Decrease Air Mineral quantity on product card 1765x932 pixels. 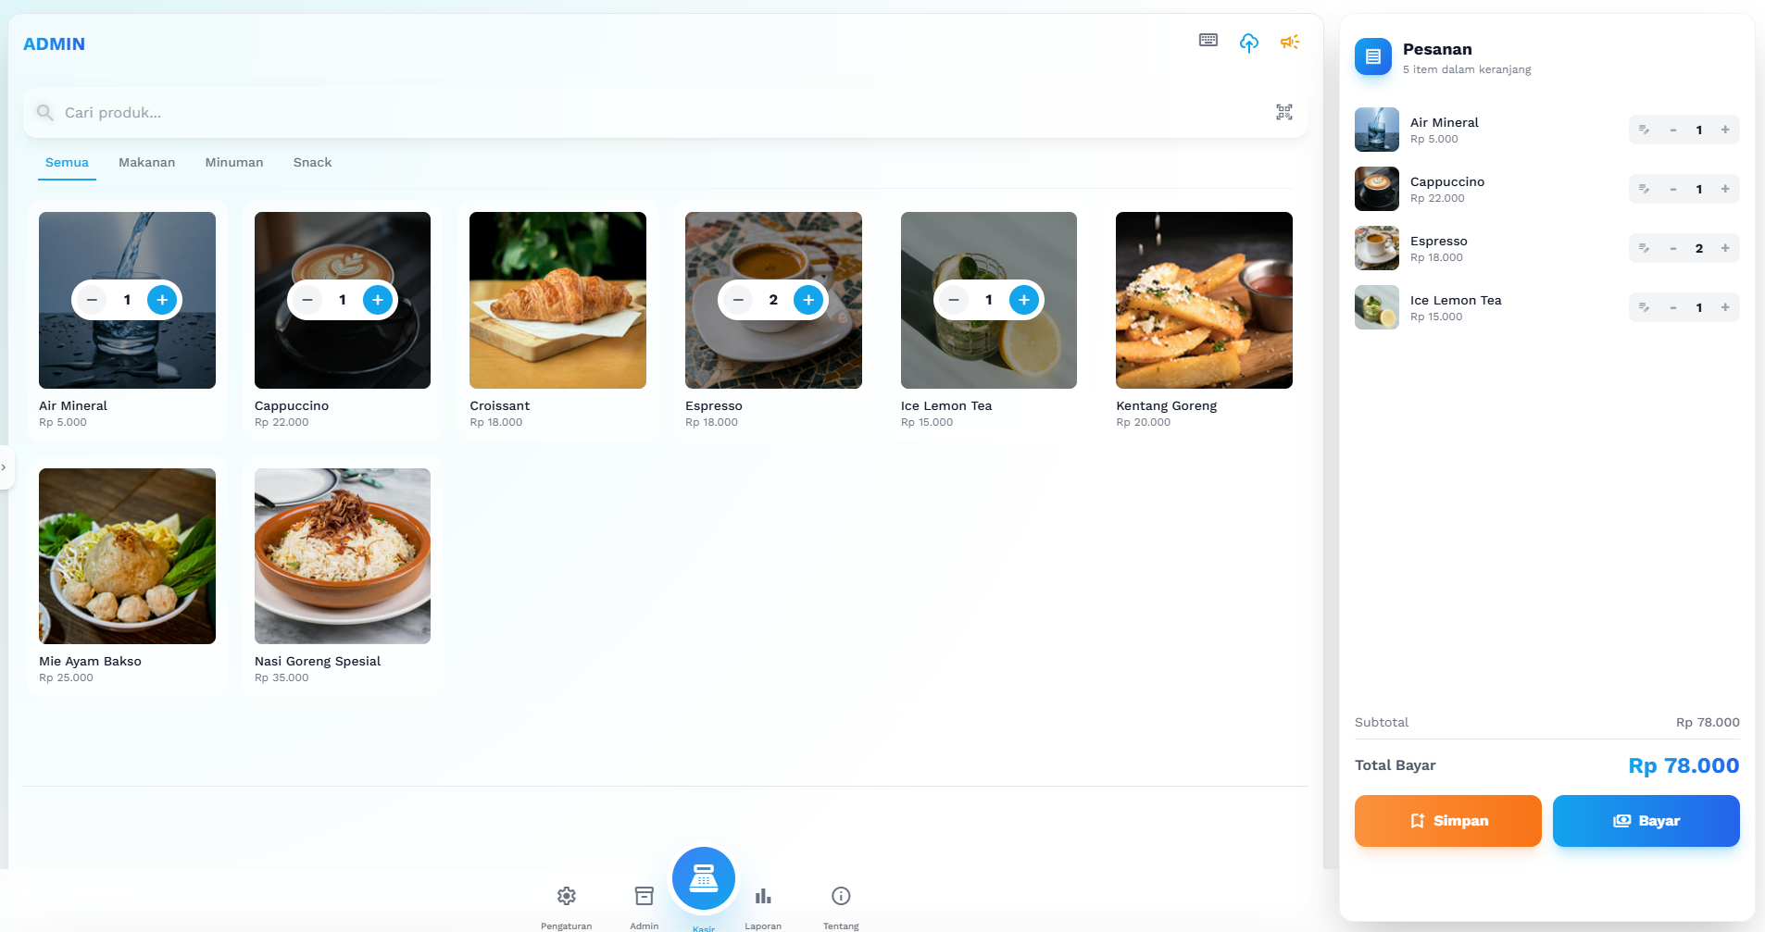tap(92, 300)
